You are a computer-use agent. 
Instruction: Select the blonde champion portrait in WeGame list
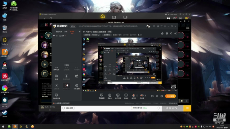[x=45, y=54]
